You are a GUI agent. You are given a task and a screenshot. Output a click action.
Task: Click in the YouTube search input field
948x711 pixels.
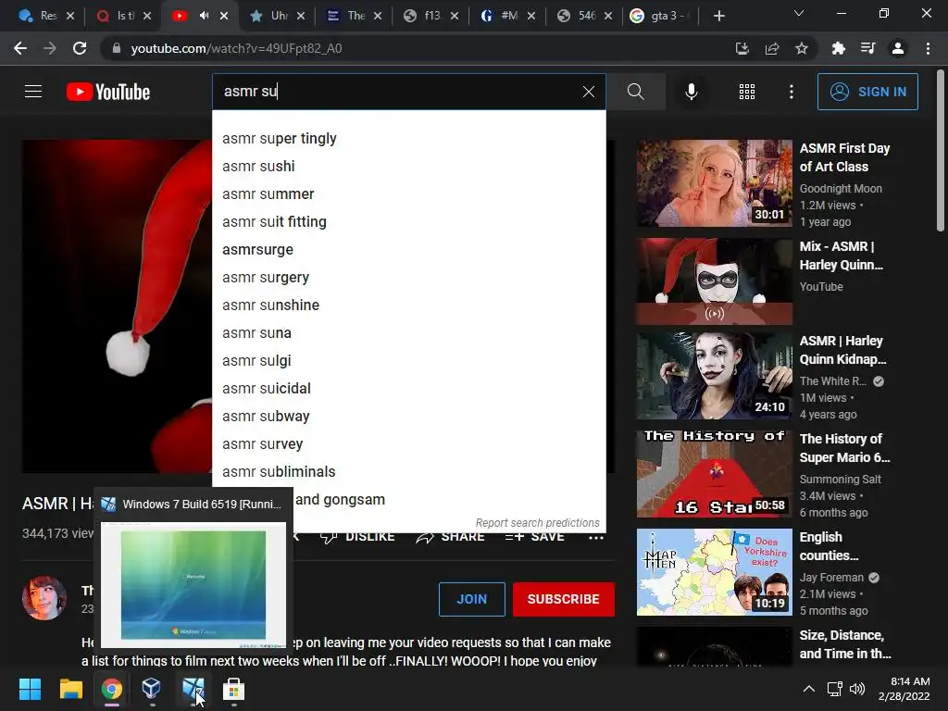point(396,92)
